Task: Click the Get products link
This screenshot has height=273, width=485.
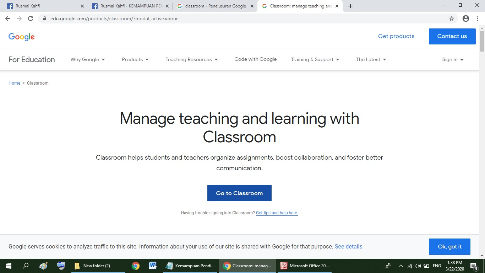Action: (396, 36)
